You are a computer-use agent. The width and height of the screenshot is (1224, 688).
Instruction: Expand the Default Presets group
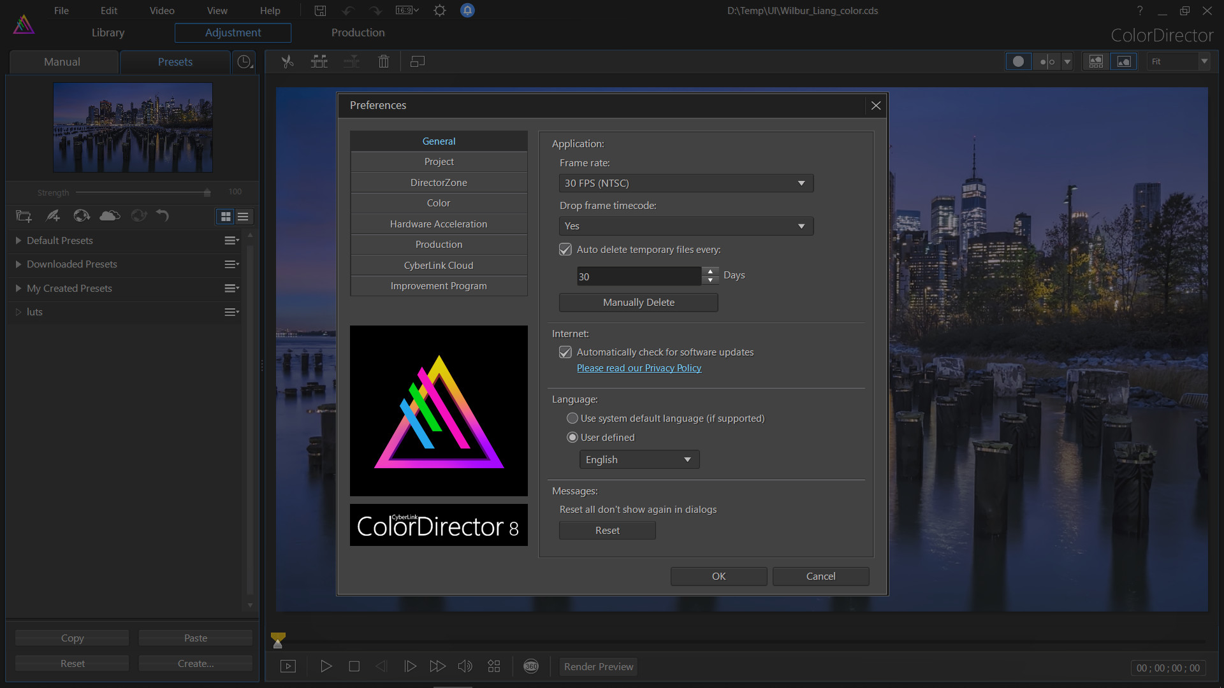18,241
